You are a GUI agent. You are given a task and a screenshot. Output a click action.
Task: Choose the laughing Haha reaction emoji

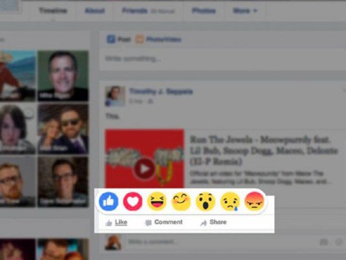[157, 201]
